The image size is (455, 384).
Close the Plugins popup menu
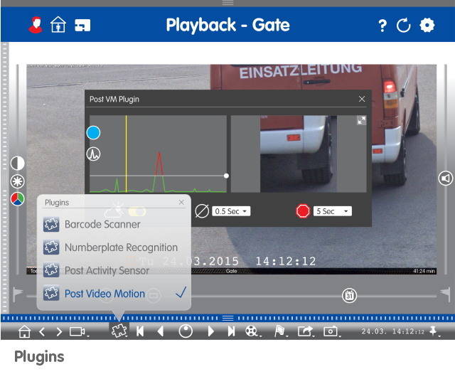181,202
